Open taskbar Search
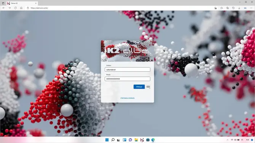255x143 pixels. pyautogui.click(x=113, y=140)
